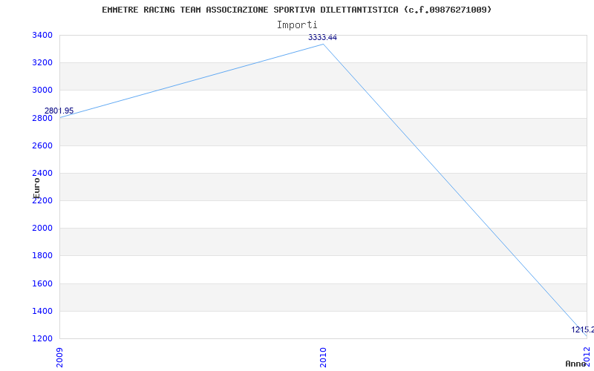
Task: Click the 1800 y-axis tick label
Action: pos(41,256)
